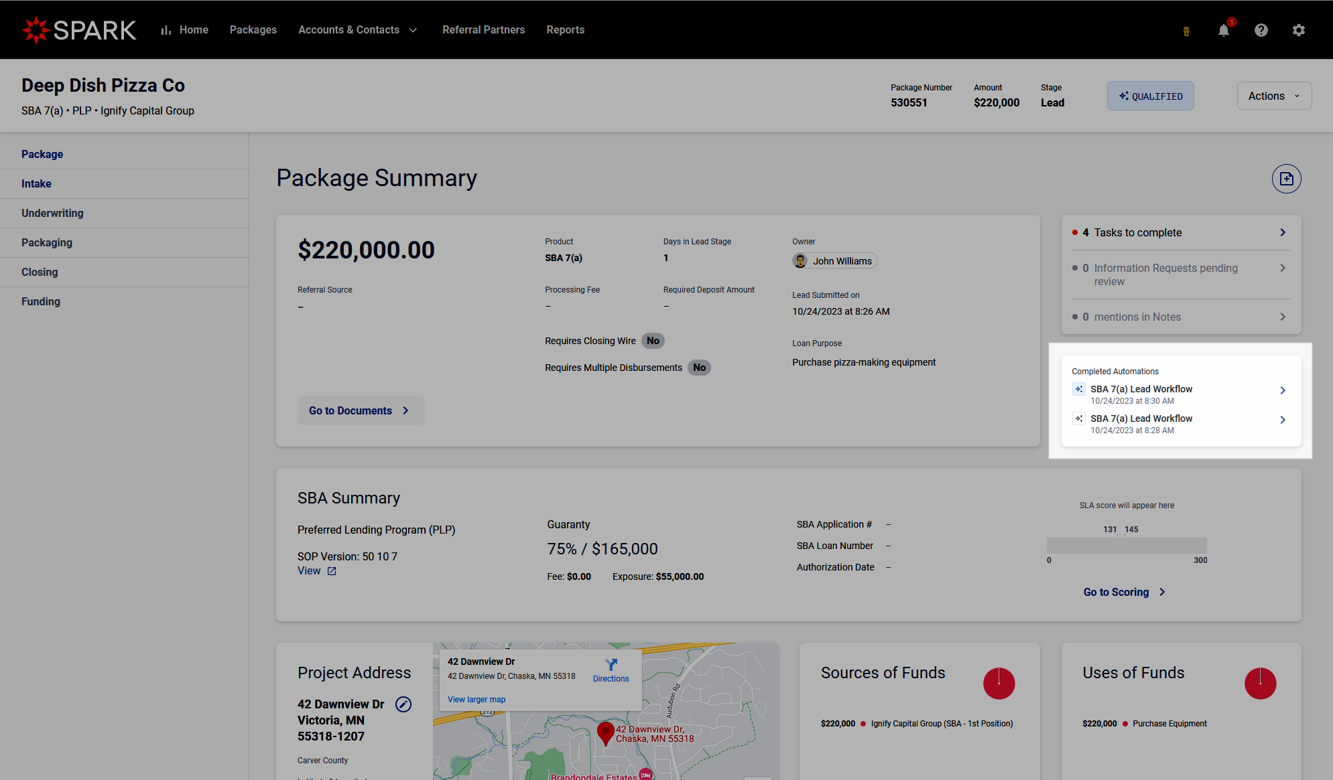Viewport: 1333px width, 780px height.
Task: Click the red map pin marker
Action: coord(606,733)
